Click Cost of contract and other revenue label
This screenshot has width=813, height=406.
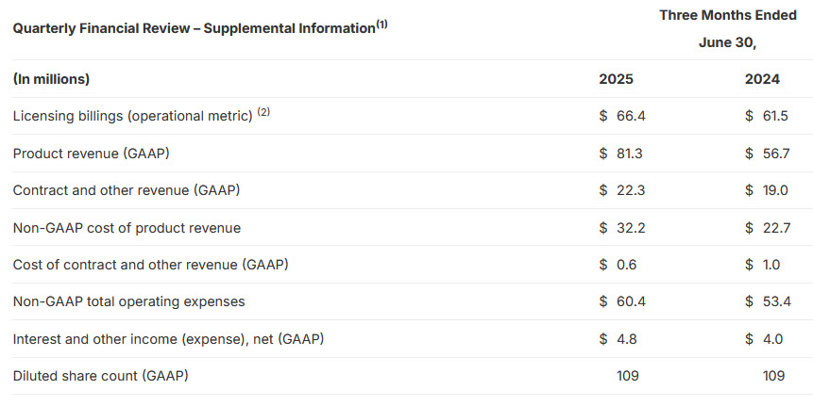[x=150, y=265]
